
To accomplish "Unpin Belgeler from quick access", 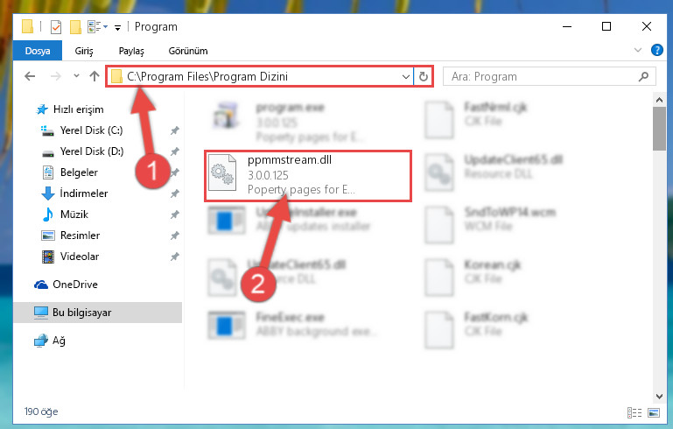I will 175,172.
